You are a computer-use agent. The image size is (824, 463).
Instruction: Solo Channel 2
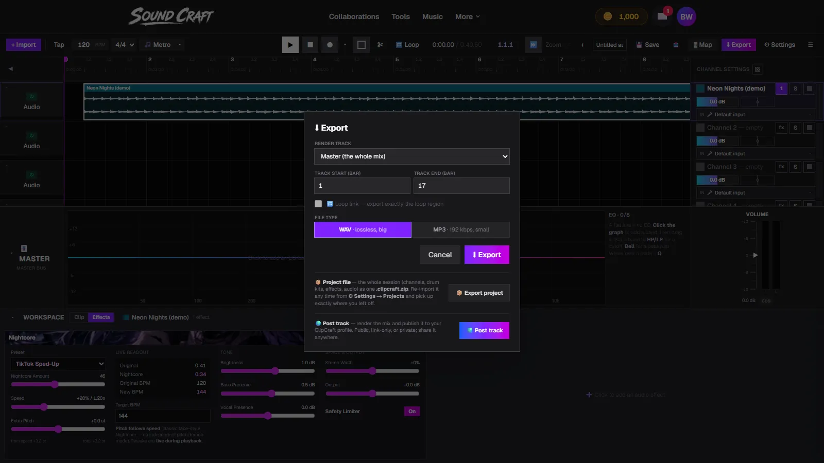(x=795, y=128)
